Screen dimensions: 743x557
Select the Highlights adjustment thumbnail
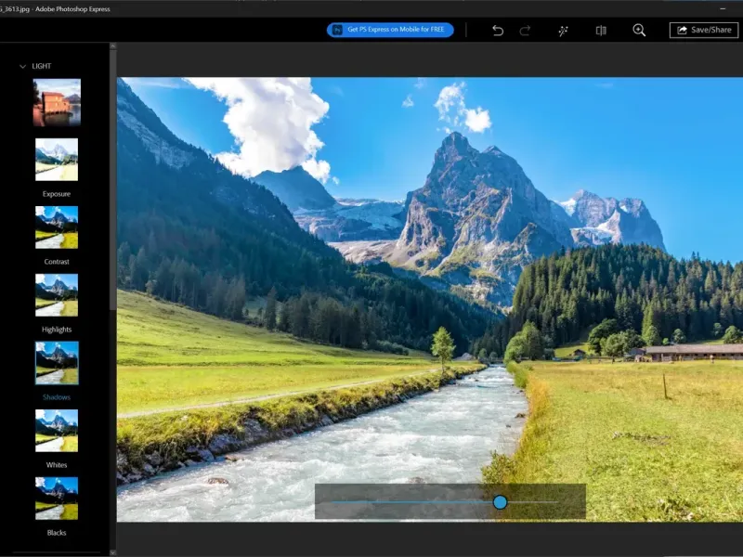(57, 294)
